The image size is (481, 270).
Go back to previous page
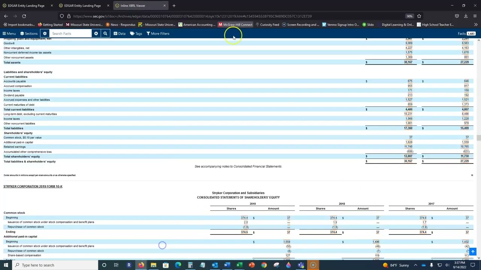tap(6, 16)
